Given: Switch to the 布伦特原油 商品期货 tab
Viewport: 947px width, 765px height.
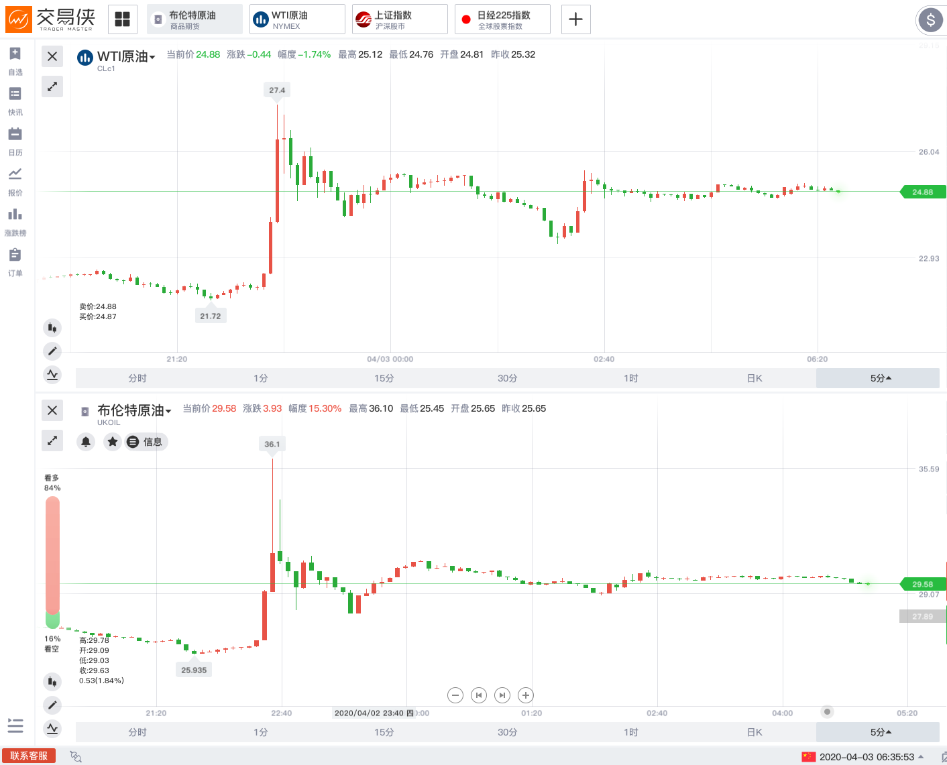Looking at the screenshot, I should click(x=194, y=19).
